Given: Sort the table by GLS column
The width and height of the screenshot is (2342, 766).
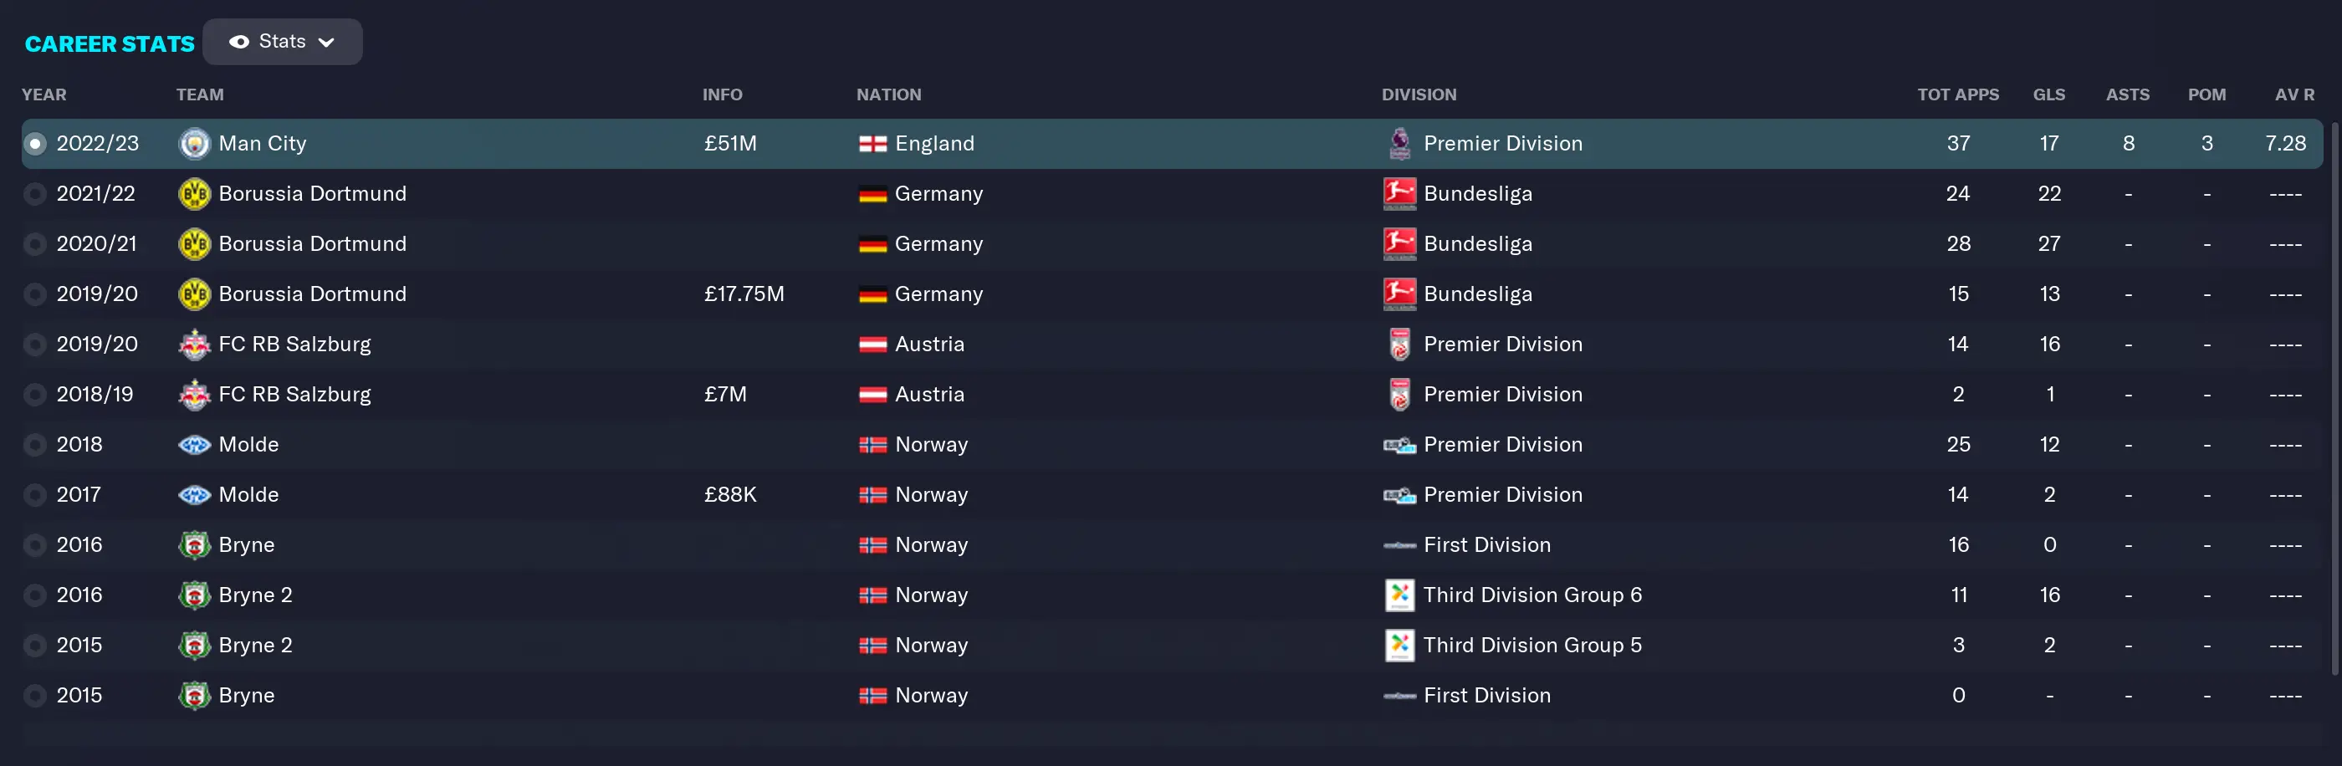Looking at the screenshot, I should (2048, 94).
